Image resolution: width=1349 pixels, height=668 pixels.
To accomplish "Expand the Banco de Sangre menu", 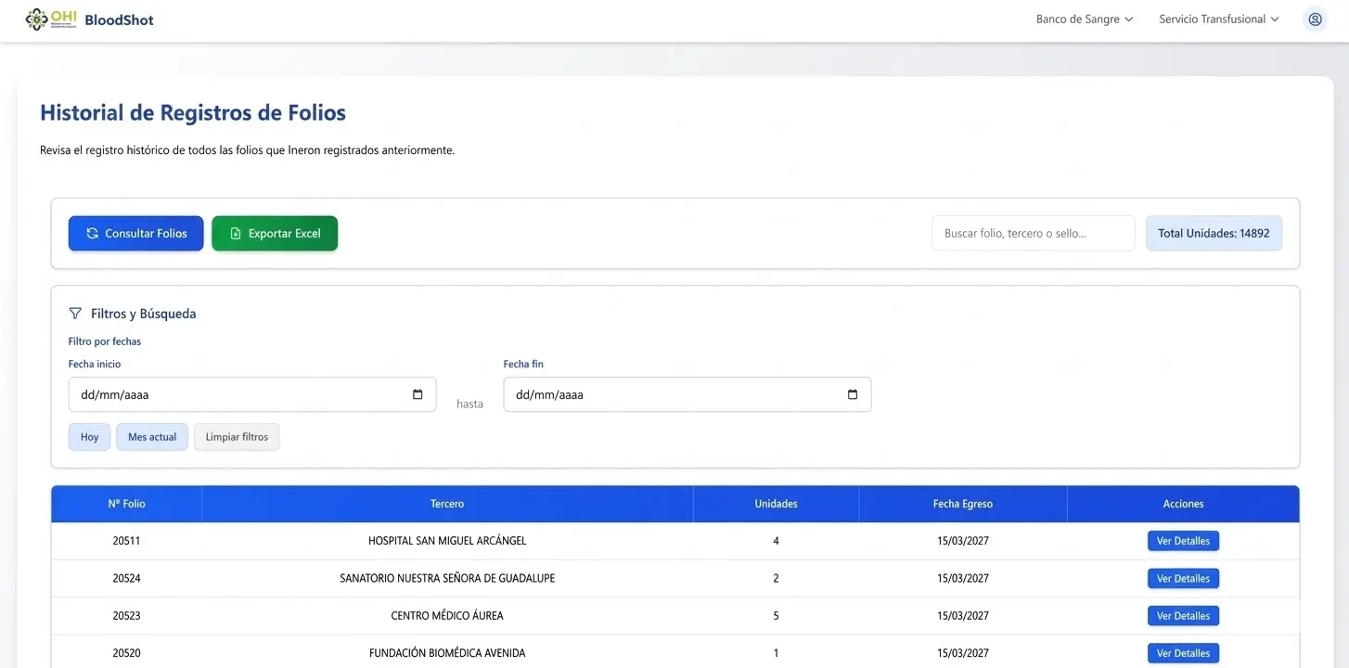I will tap(1085, 19).
